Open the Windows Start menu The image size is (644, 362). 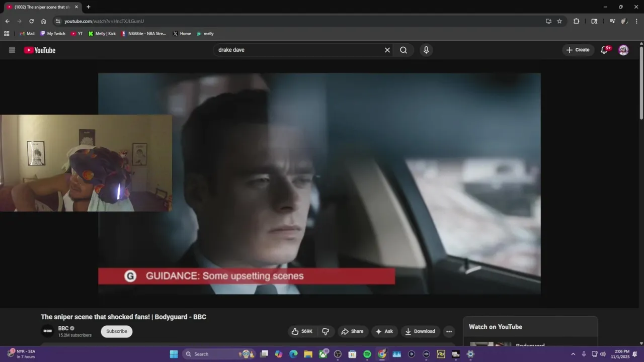click(x=174, y=354)
